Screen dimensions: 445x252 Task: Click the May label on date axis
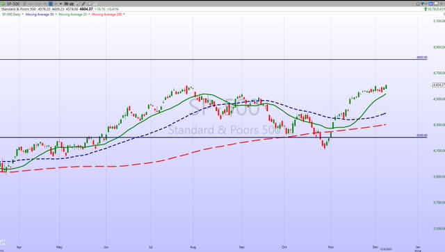[59, 247]
